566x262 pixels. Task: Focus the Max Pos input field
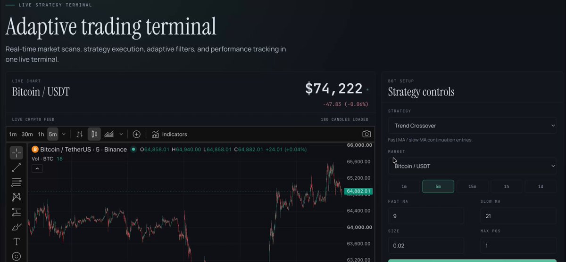pyautogui.click(x=518, y=246)
